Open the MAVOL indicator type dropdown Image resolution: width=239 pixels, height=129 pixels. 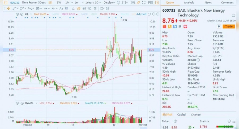(37, 103)
